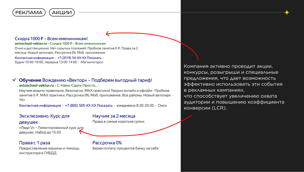
Task: Click the 'Компания активно проводит акции' paragraph
Action: click(234, 87)
